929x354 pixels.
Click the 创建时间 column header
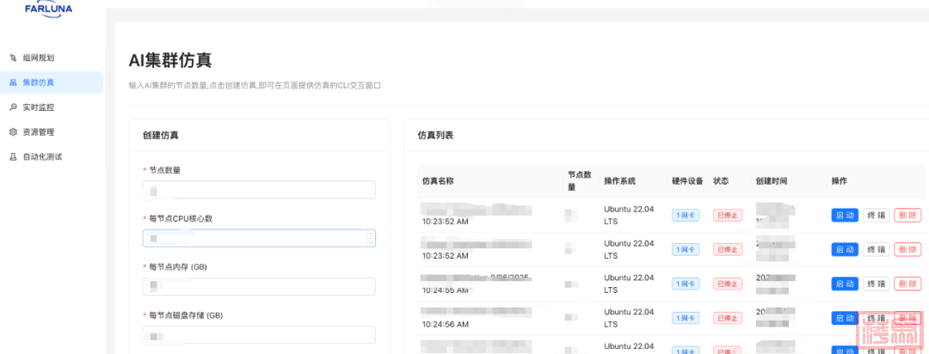click(x=771, y=181)
